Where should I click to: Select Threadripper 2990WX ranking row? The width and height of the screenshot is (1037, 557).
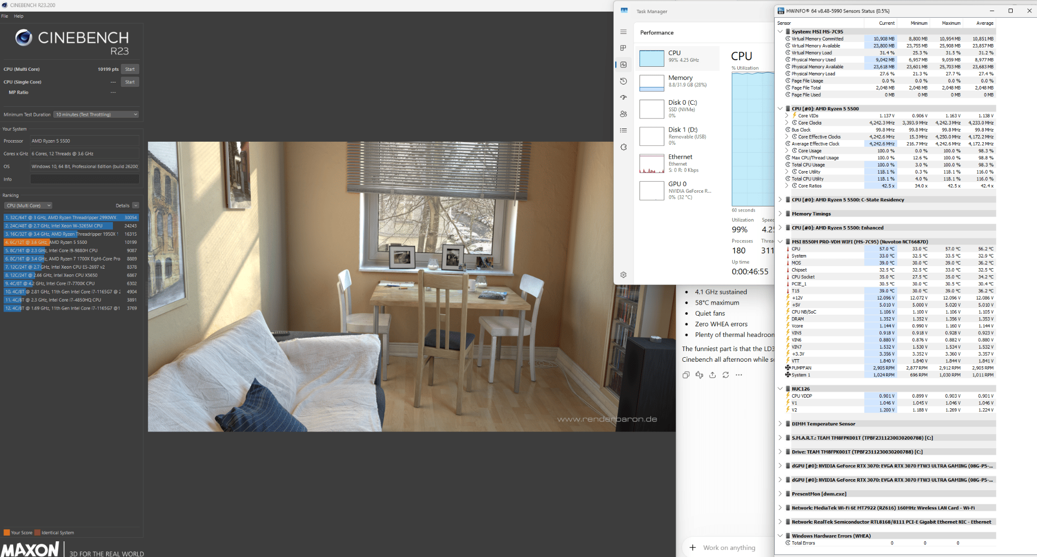tap(71, 218)
